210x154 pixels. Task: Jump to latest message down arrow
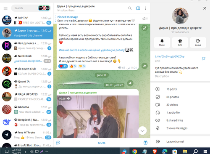(142, 131)
